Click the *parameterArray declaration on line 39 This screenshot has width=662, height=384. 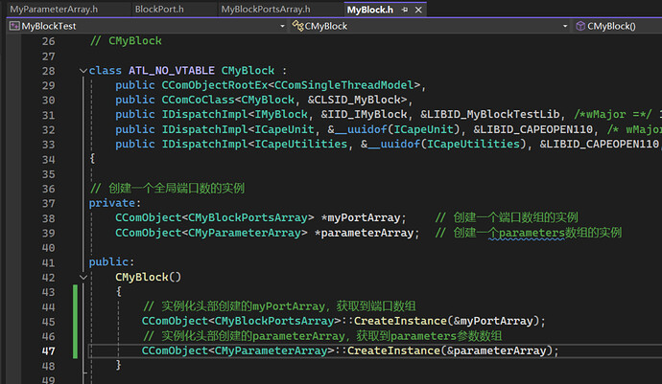[x=366, y=233]
